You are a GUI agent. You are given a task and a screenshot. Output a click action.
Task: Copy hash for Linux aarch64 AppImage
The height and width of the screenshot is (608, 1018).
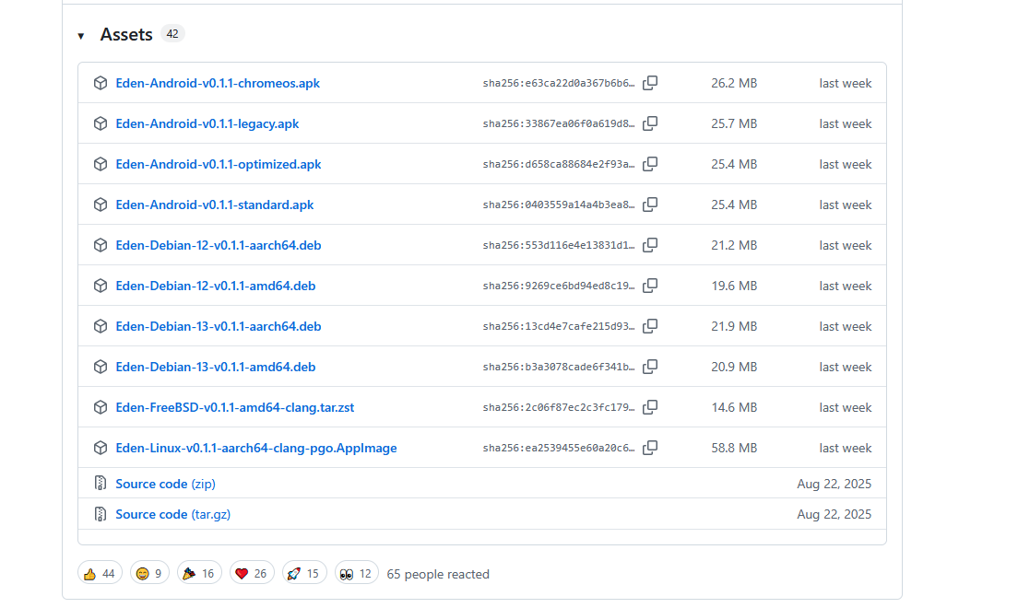click(x=650, y=448)
